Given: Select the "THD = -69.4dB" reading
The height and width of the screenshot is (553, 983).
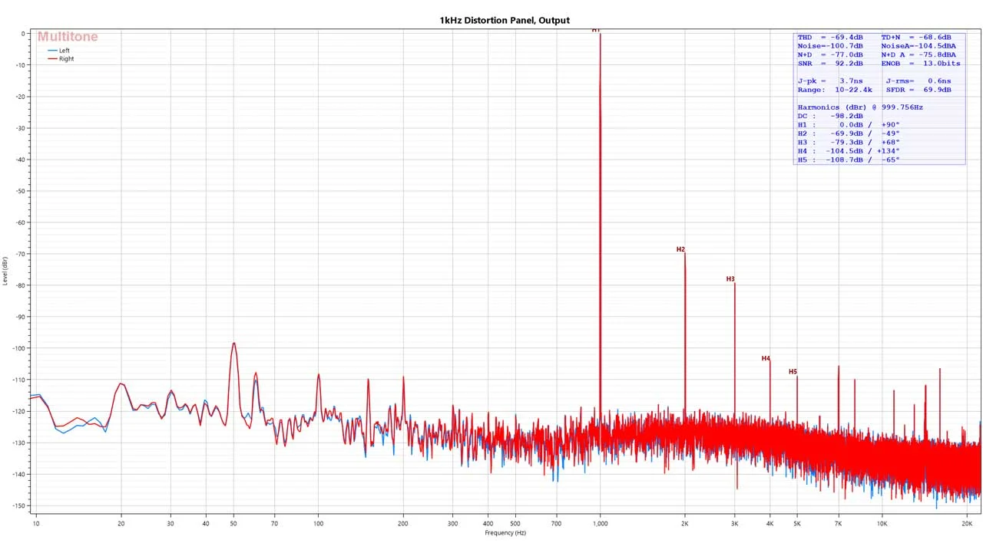Looking at the screenshot, I should (830, 38).
